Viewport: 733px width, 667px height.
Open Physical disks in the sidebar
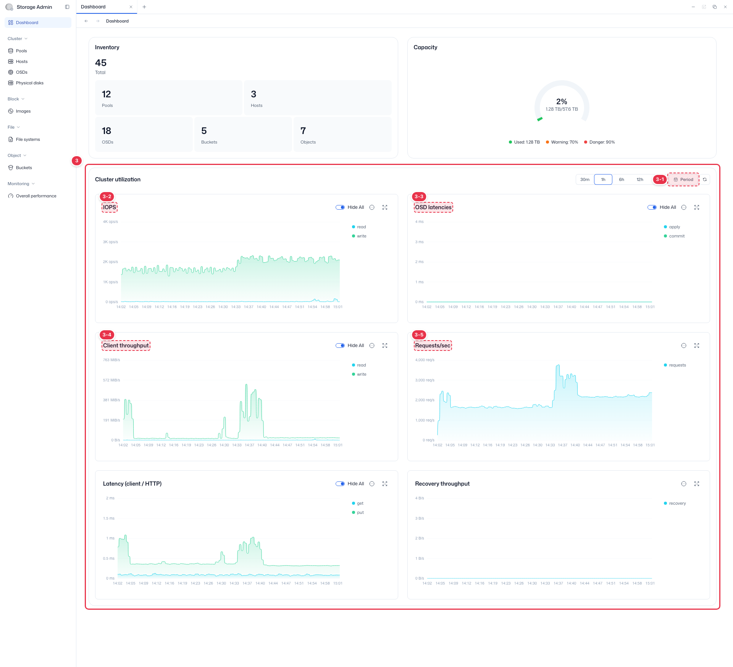pyautogui.click(x=38, y=83)
